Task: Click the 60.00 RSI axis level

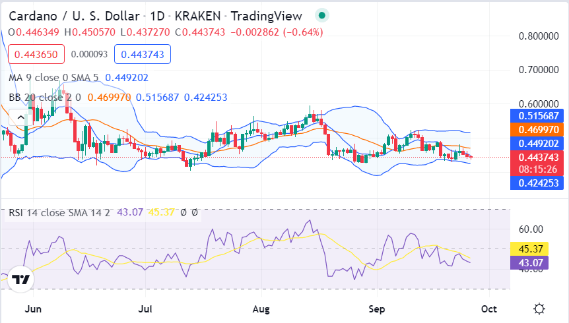Action: coord(531,229)
